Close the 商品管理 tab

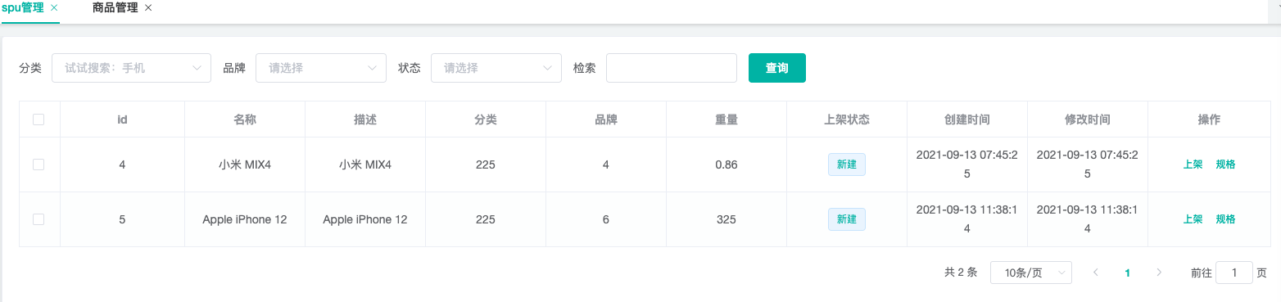click(148, 7)
